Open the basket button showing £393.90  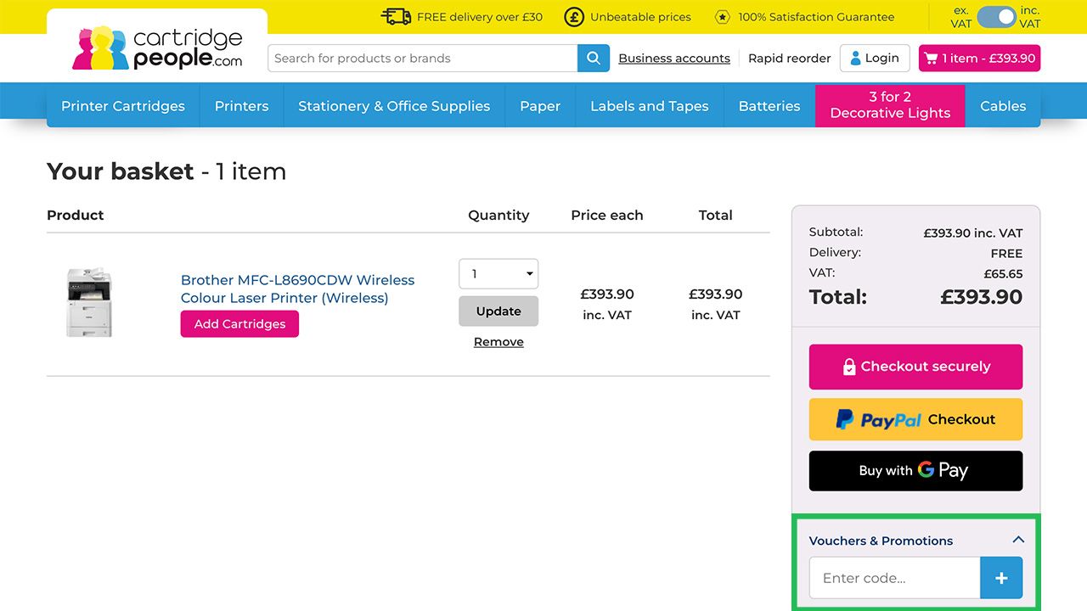pos(979,59)
